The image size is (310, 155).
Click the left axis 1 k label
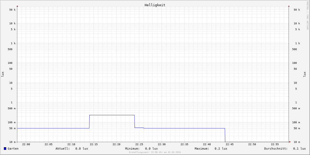pos(13,43)
